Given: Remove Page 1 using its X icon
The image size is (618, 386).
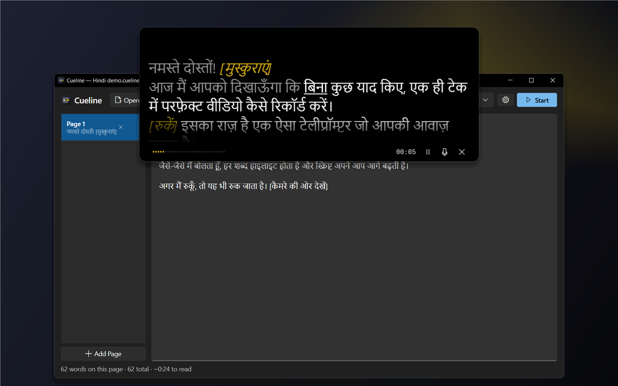Looking at the screenshot, I should click(x=121, y=127).
